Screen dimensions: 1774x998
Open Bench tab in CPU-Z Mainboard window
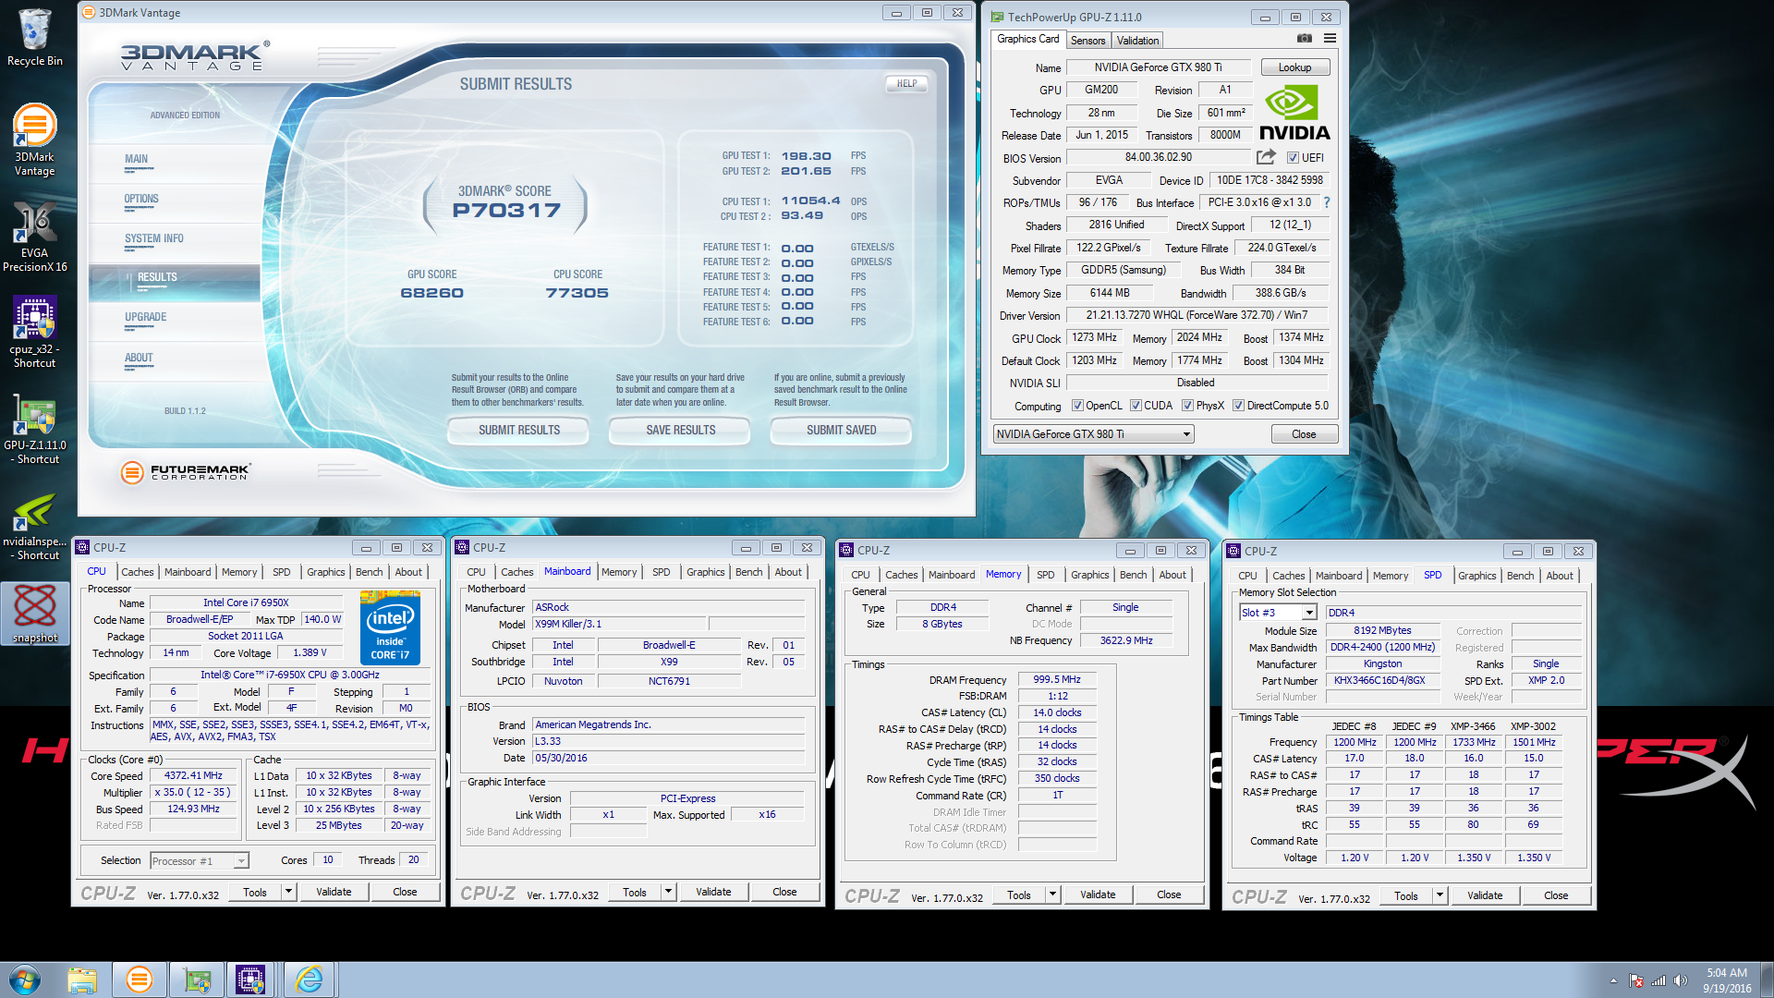coord(748,572)
